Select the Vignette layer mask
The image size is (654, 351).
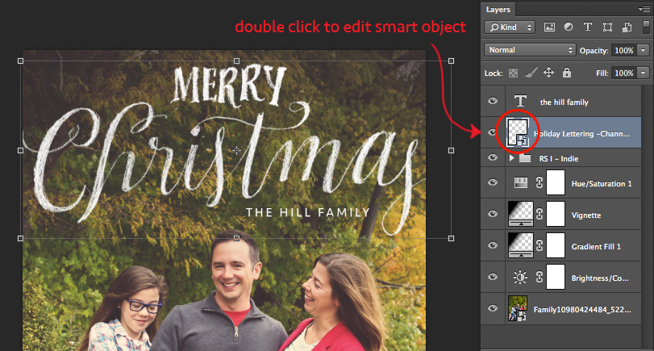click(x=556, y=214)
